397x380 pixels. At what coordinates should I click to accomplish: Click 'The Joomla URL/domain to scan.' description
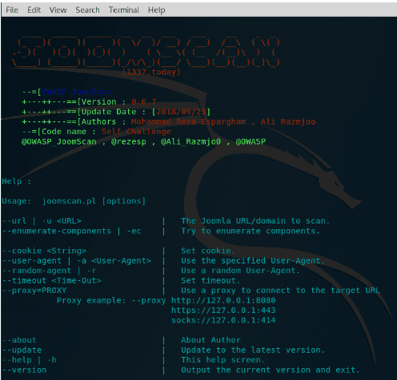[x=255, y=221]
